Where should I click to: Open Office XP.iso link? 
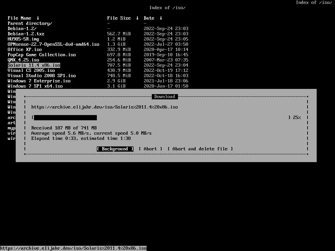(25, 50)
